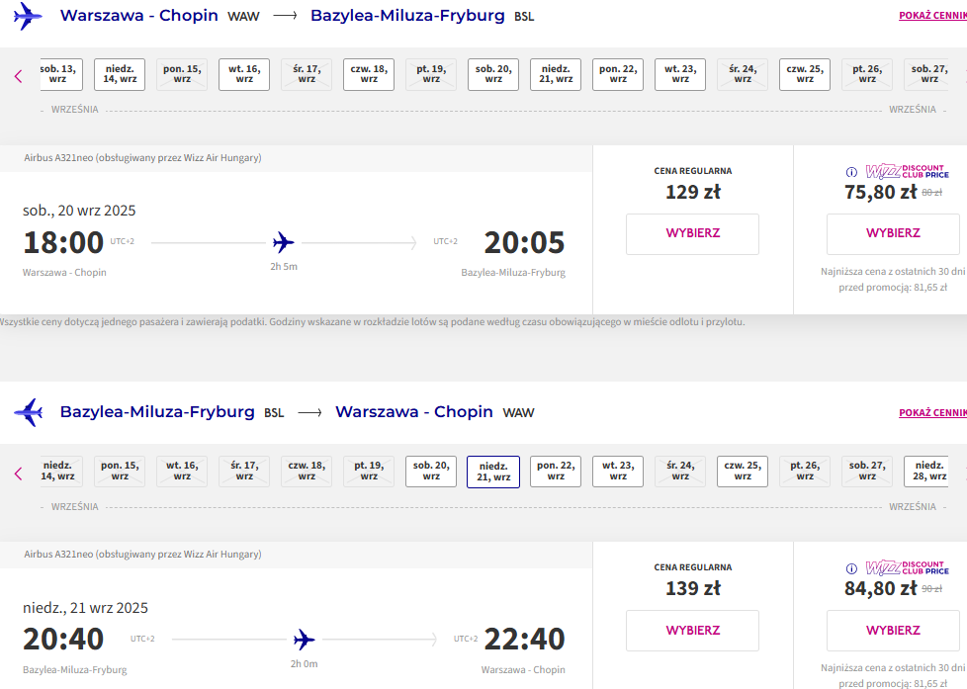The height and width of the screenshot is (689, 967).
Task: Choose return date wt. 23, wrz
Action: [618, 472]
